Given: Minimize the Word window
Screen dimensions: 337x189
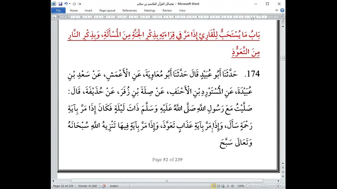Looking at the screenshot, I should (256, 4).
